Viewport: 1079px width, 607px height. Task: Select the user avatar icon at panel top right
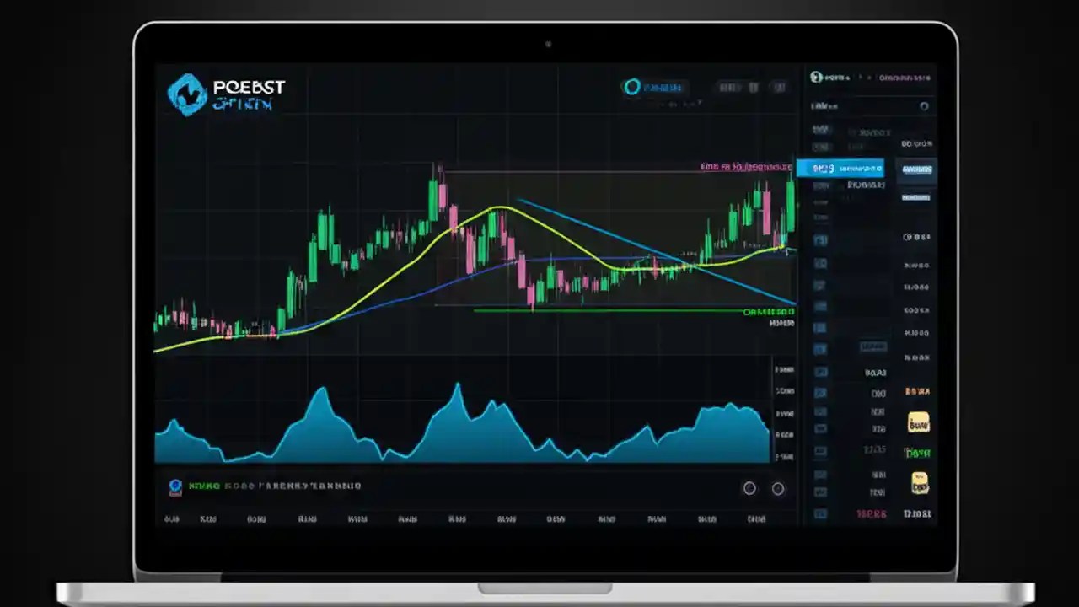click(x=814, y=77)
